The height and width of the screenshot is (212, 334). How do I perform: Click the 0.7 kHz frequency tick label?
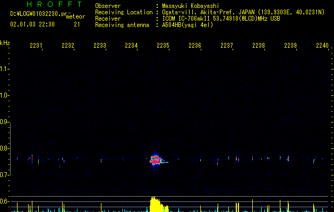[4, 175]
